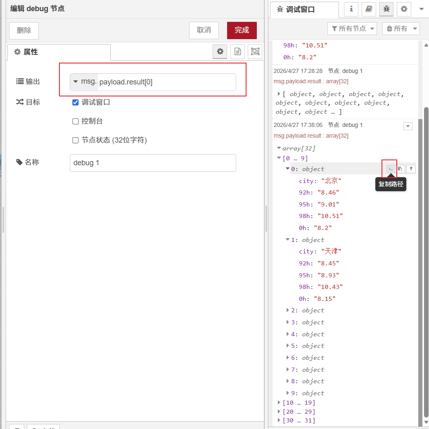Screen dimensions: 429x429
Task: Click the 92h "8.46" value
Action: (328, 192)
